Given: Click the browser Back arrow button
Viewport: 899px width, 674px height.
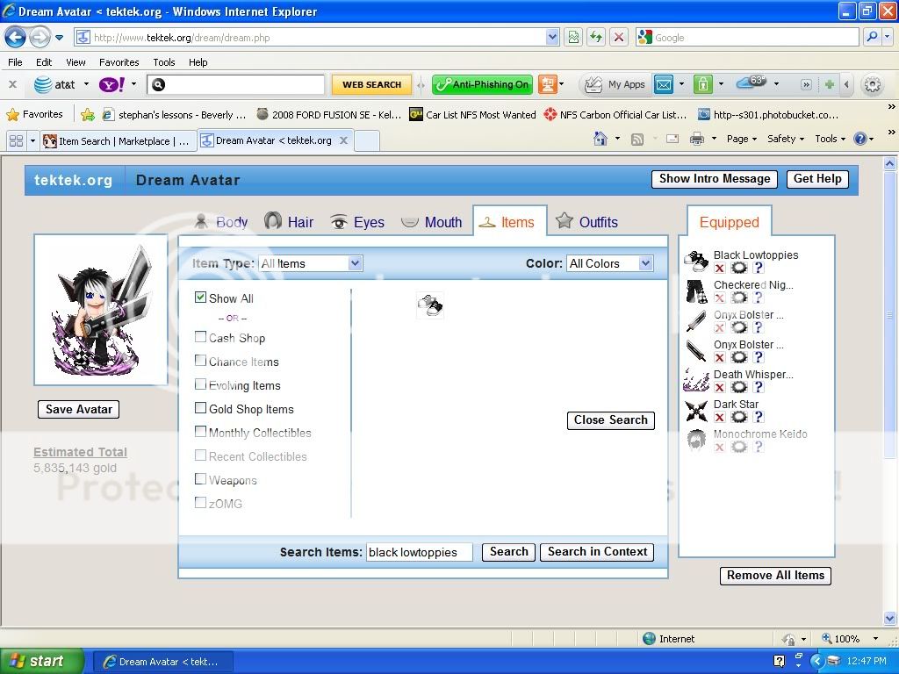Looking at the screenshot, I should pyautogui.click(x=16, y=37).
